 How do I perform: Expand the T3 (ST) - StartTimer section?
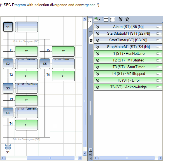click(98, 67)
